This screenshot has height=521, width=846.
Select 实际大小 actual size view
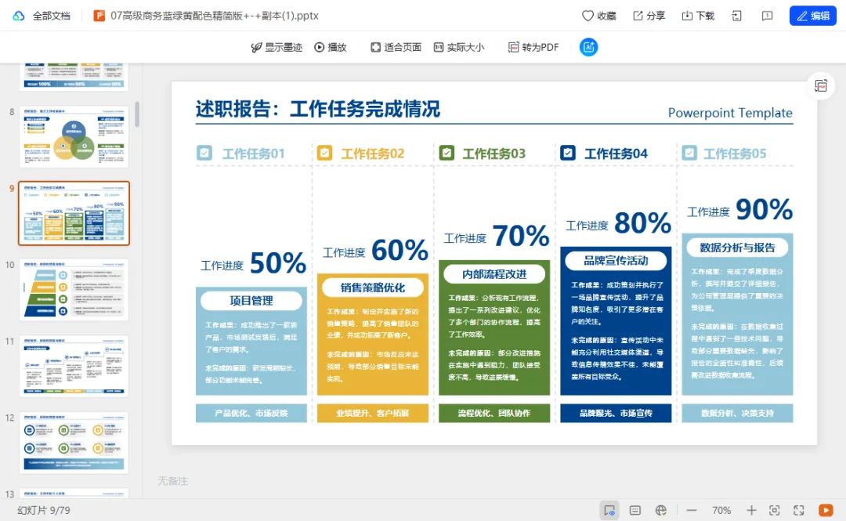point(459,47)
